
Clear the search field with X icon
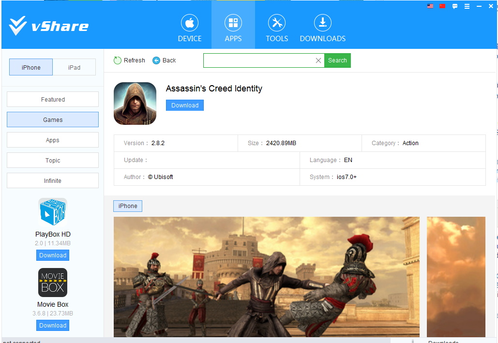318,60
